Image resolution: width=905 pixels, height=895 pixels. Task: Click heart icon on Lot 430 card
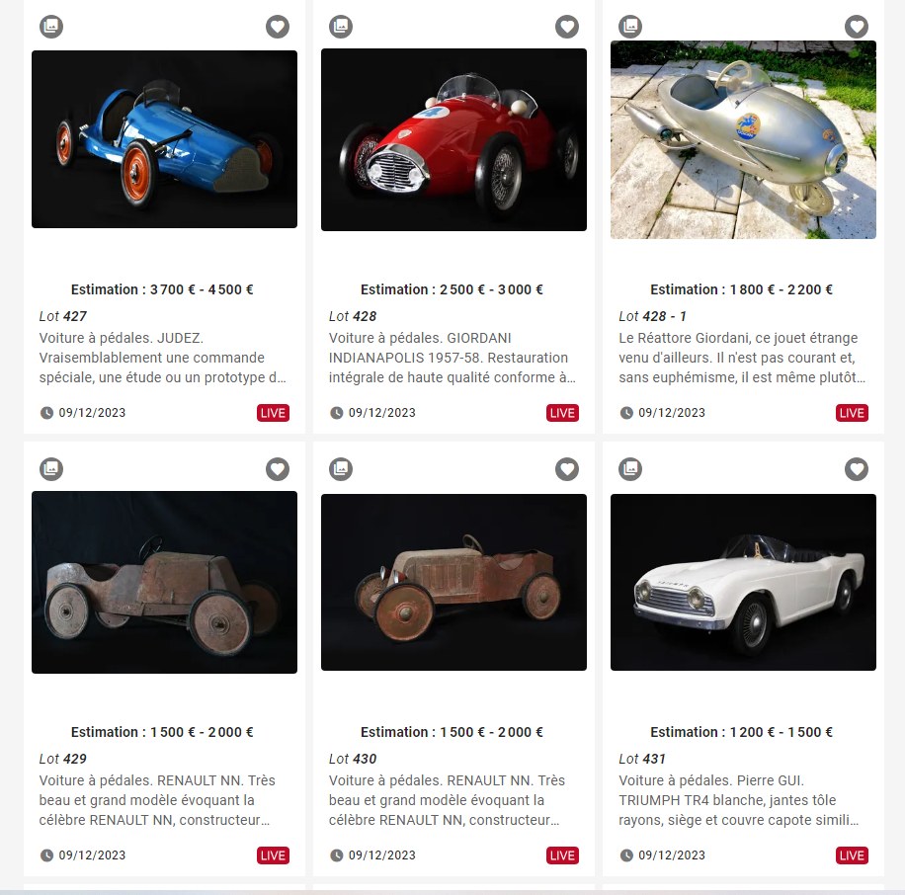[567, 469]
